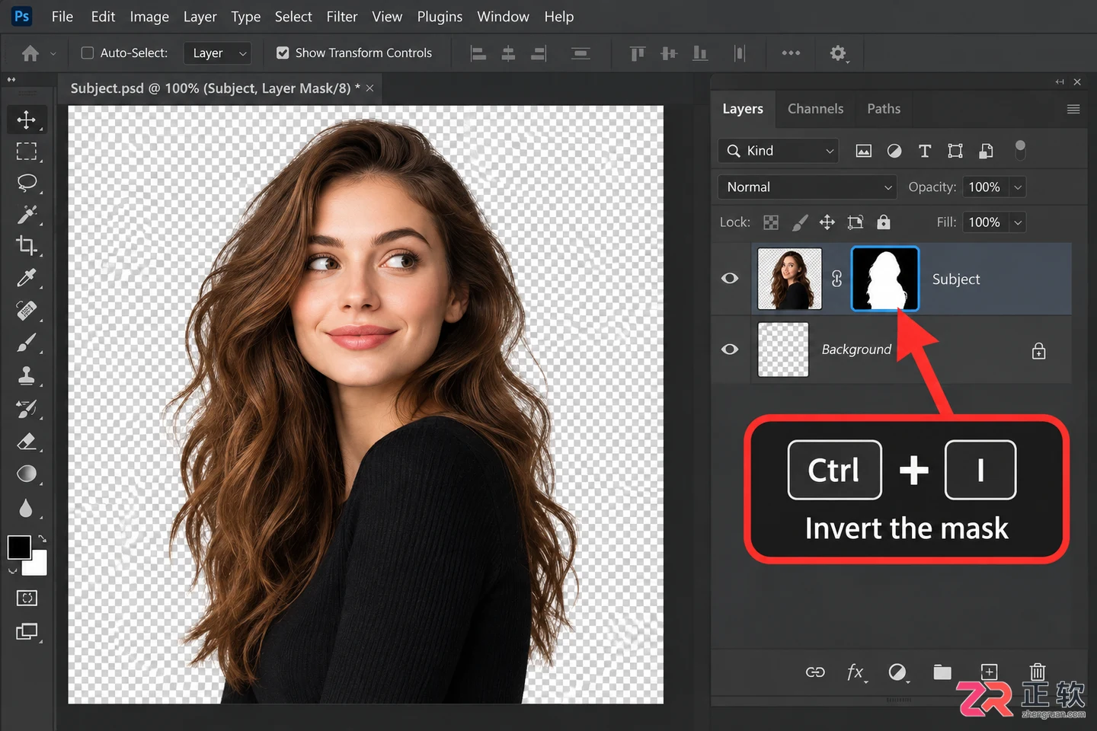Screen dimensions: 1097x731
Task: Expand the Fill slider arrow
Action: tap(1018, 222)
